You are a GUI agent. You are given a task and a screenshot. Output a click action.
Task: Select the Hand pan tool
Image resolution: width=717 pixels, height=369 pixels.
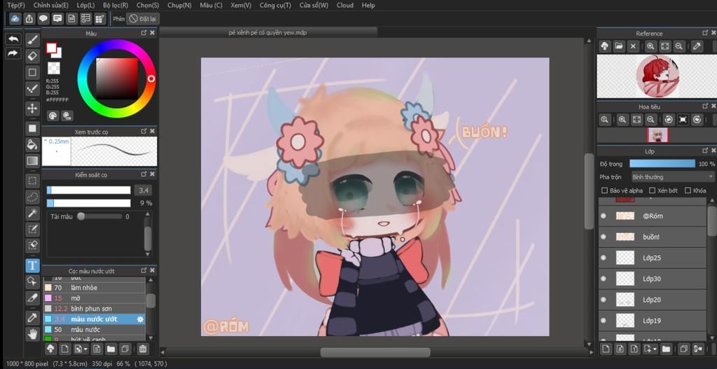(x=32, y=334)
